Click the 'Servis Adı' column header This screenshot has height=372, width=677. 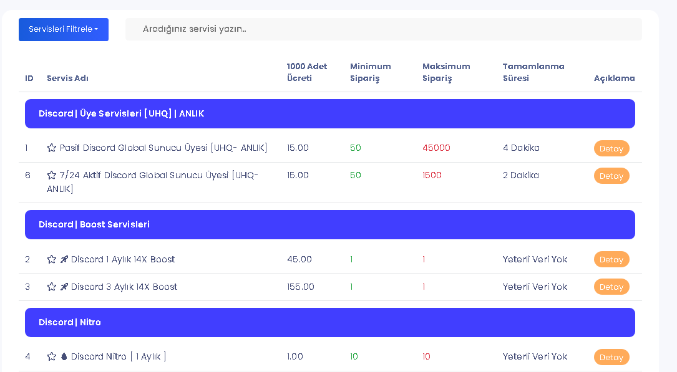67,78
